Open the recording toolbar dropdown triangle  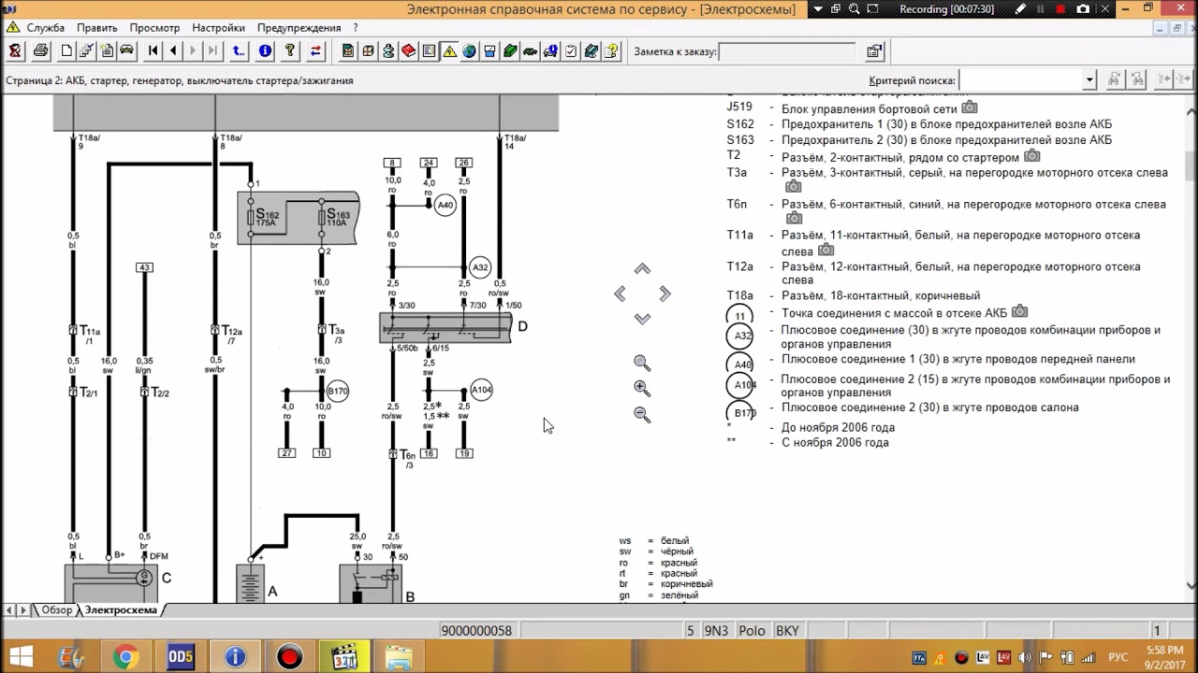[819, 9]
